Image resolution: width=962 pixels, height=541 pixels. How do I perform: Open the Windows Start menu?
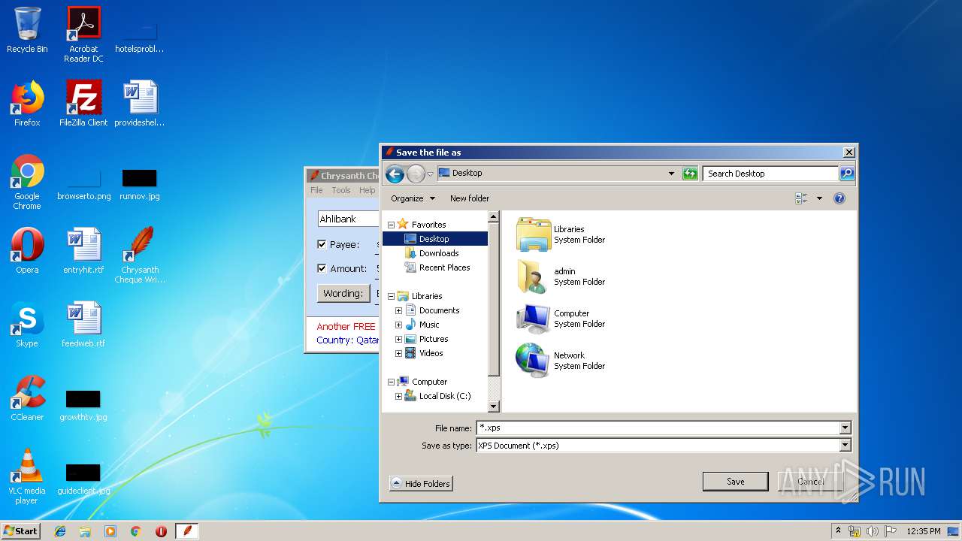[x=20, y=530]
